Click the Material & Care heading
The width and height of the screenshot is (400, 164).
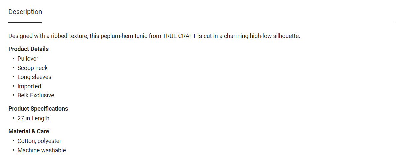(29, 131)
